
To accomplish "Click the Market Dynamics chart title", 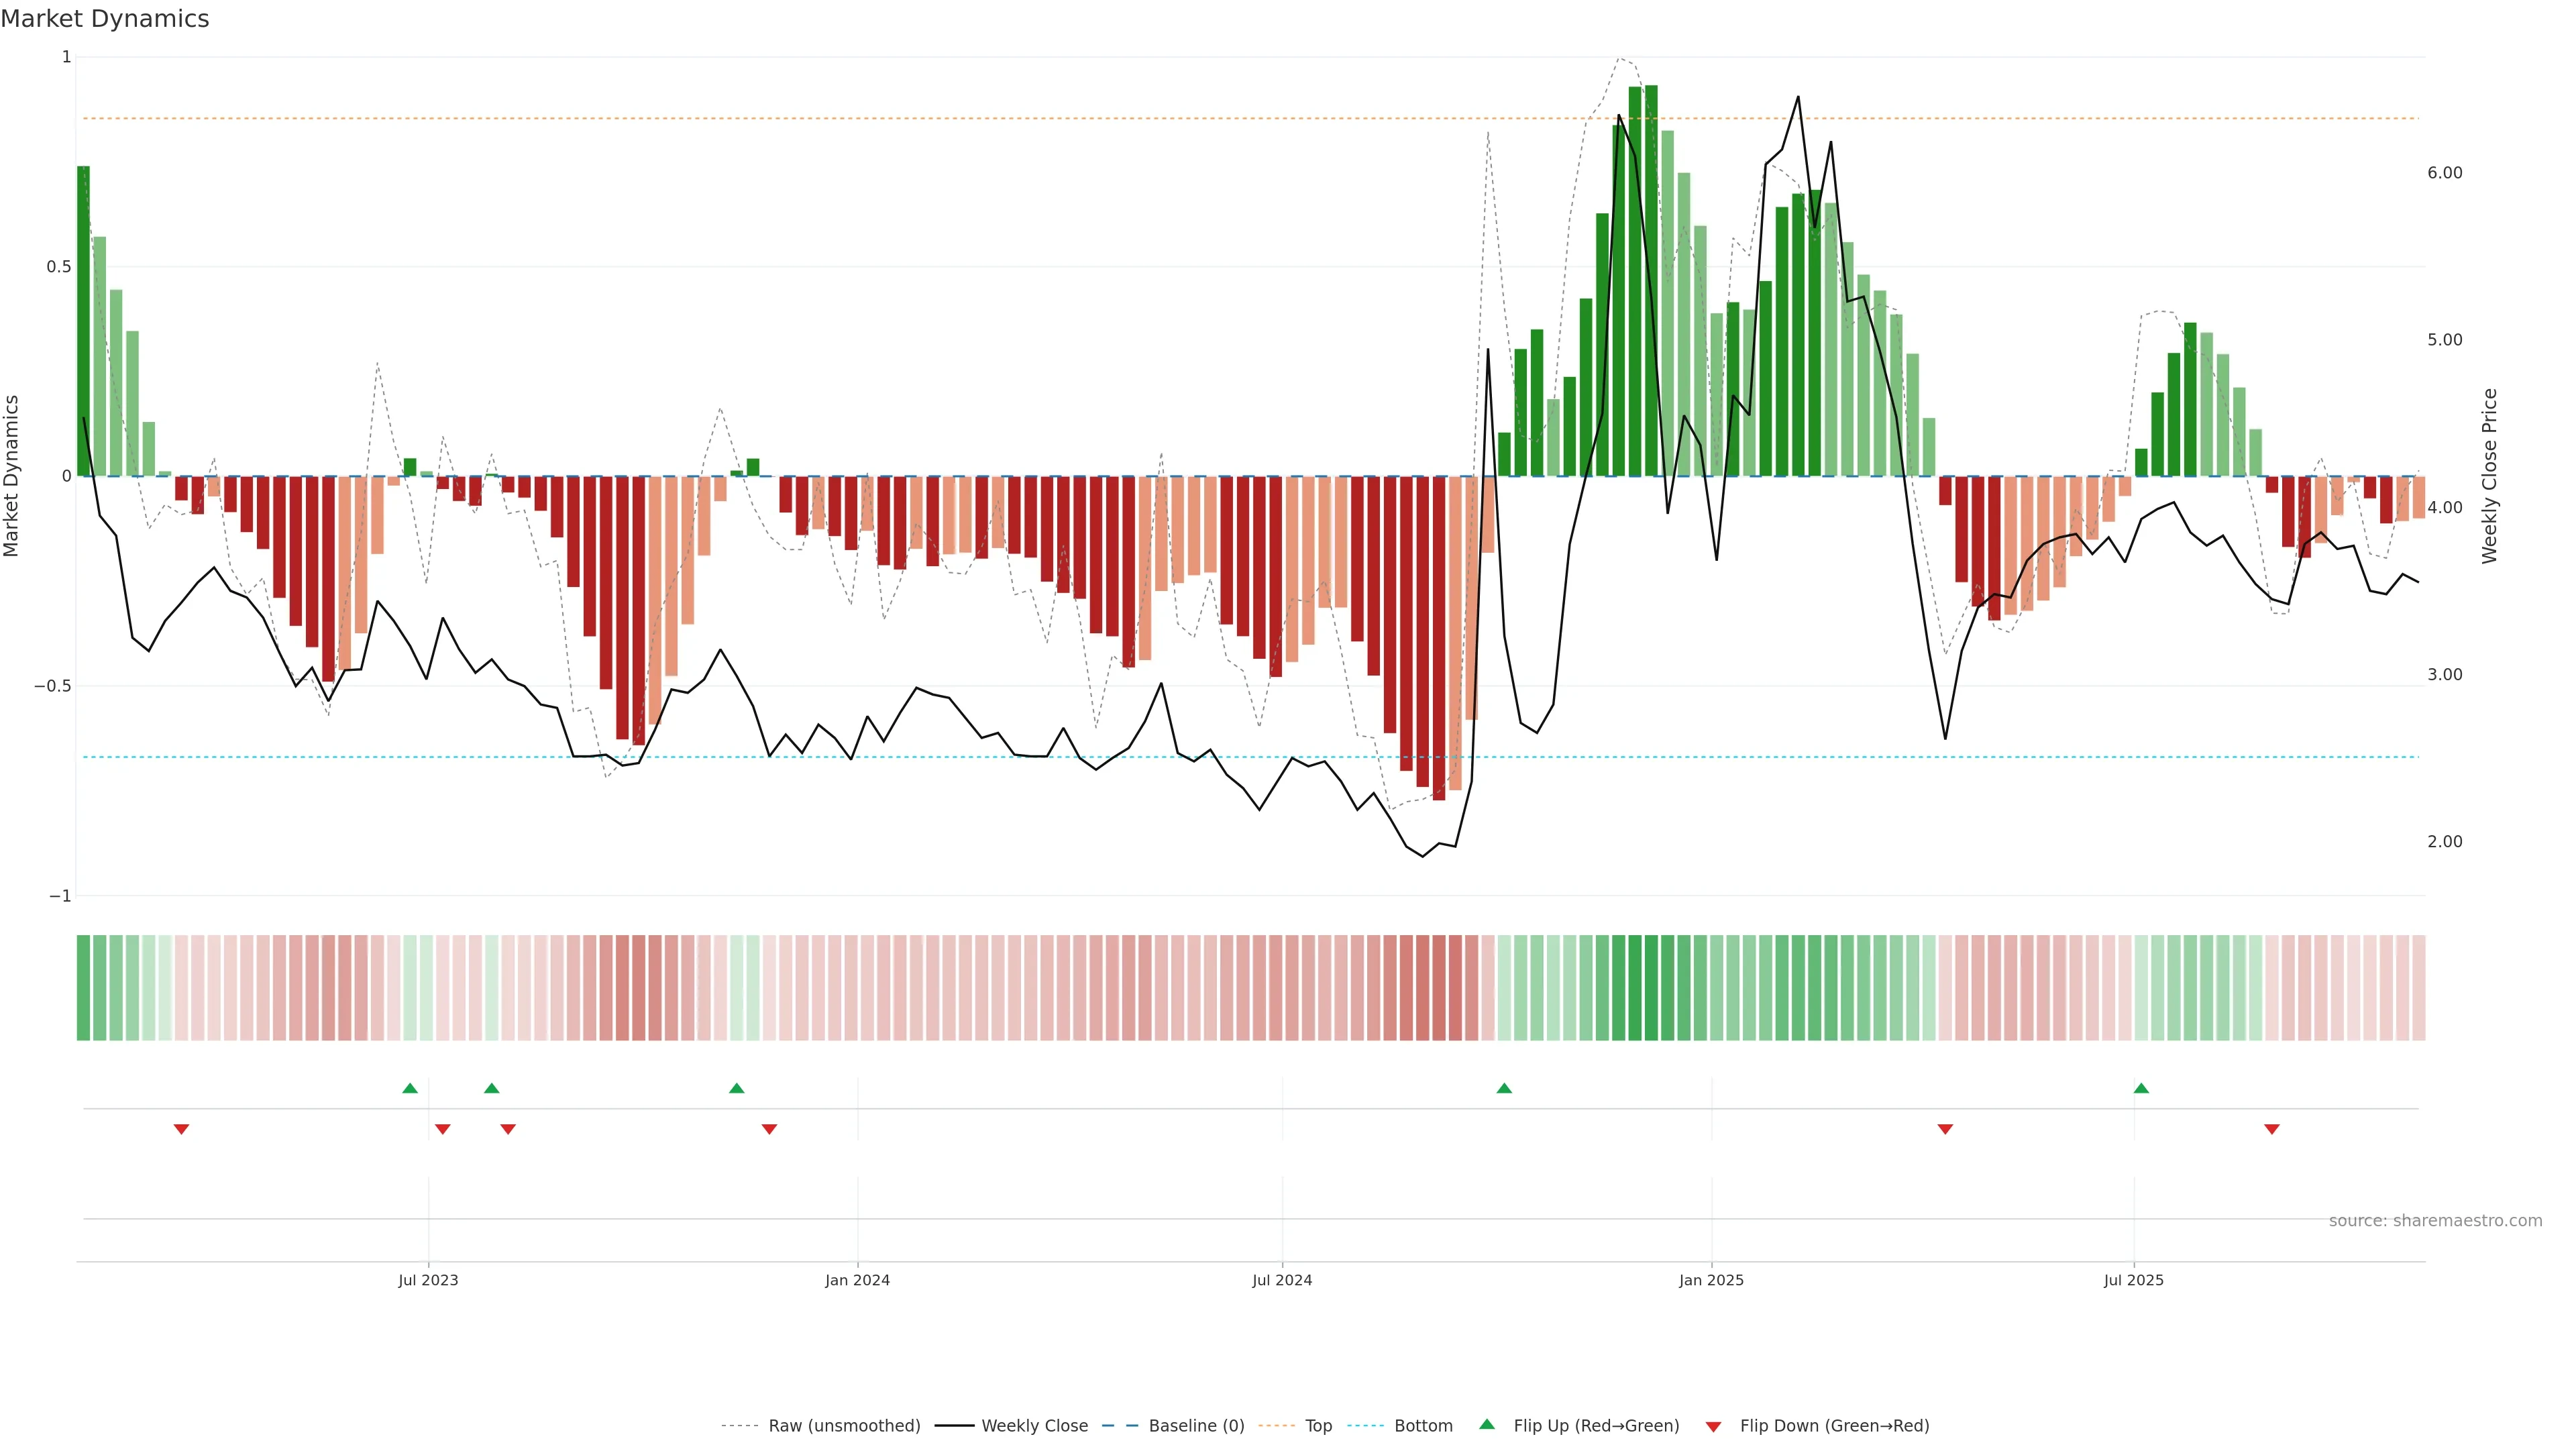I will click(x=105, y=19).
